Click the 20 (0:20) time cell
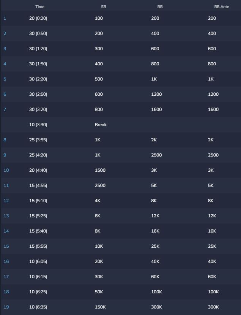Image resolution: width=241 pixels, height=315 pixels. coord(38,18)
